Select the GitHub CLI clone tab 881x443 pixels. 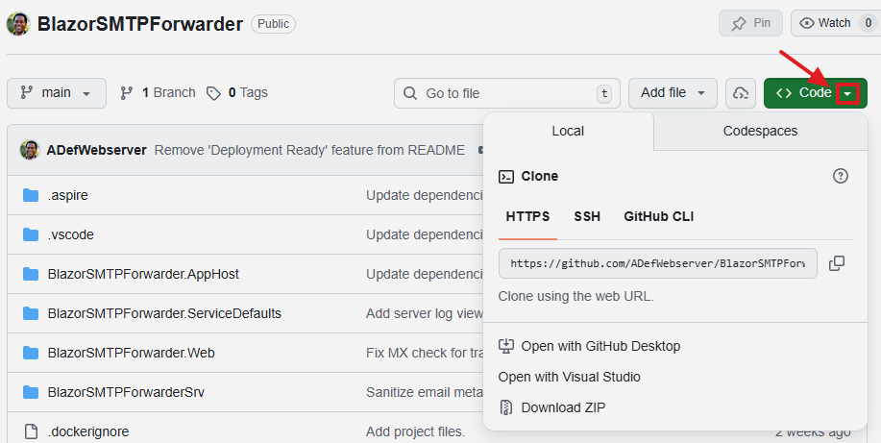point(658,216)
